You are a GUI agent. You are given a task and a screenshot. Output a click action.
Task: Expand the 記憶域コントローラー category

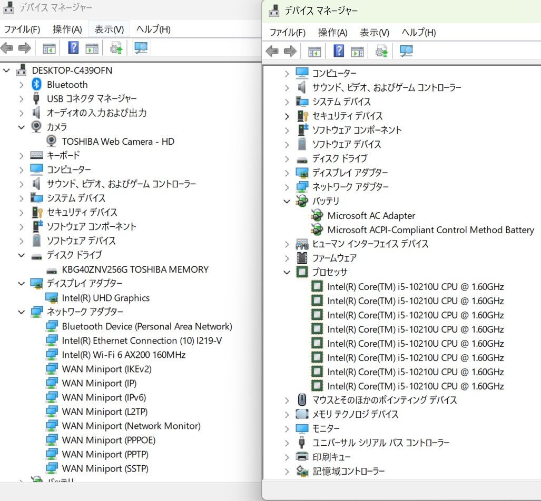click(287, 471)
